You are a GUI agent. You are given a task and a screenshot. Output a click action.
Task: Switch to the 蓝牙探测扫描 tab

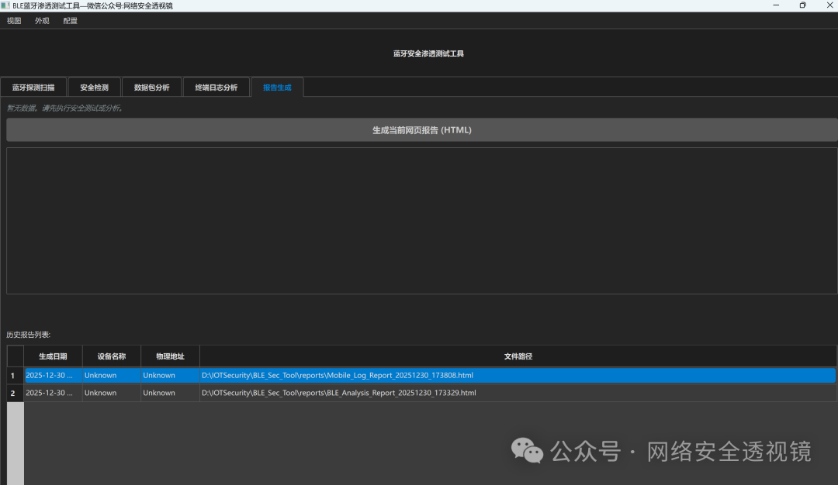click(x=33, y=88)
